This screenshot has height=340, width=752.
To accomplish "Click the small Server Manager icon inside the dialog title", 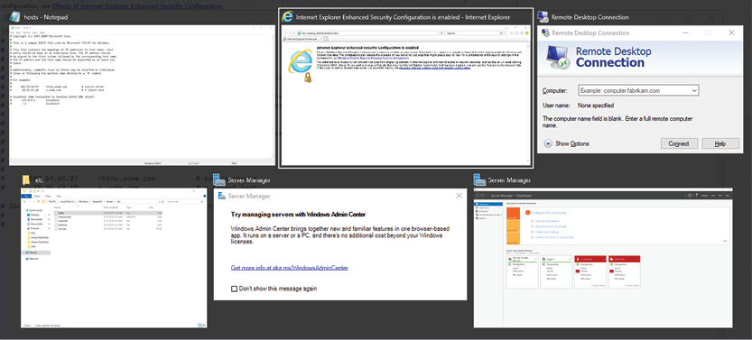I will pos(222,196).
